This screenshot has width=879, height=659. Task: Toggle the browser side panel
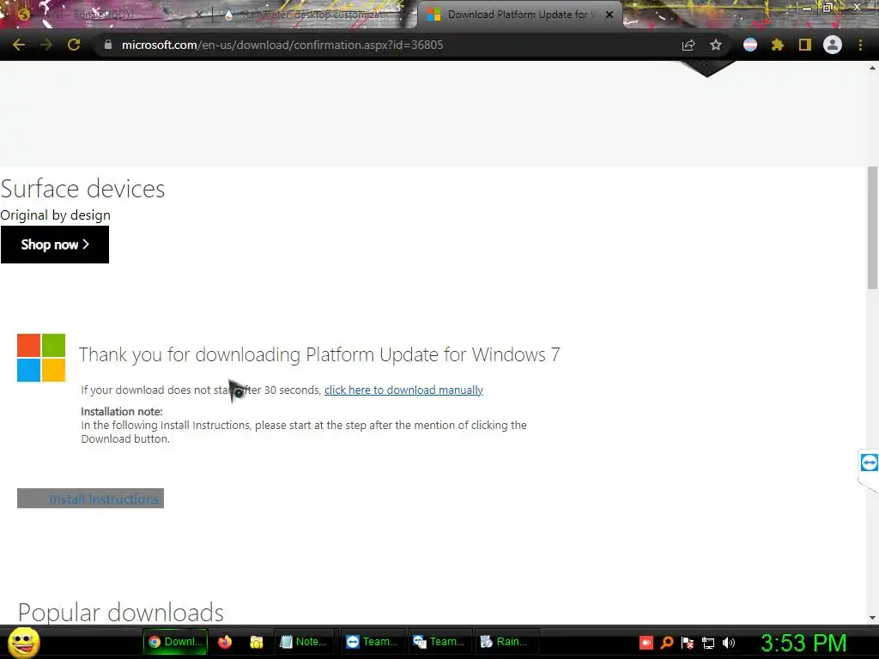click(x=805, y=45)
